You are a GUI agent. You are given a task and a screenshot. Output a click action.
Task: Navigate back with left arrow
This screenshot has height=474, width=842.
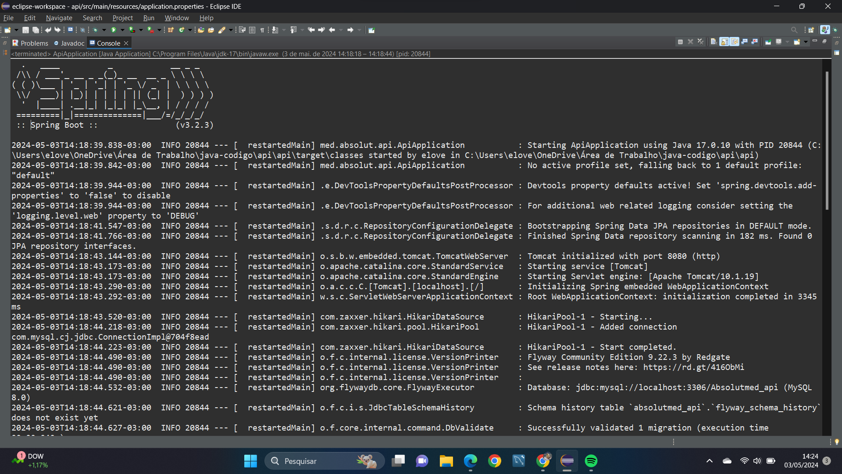tap(332, 30)
